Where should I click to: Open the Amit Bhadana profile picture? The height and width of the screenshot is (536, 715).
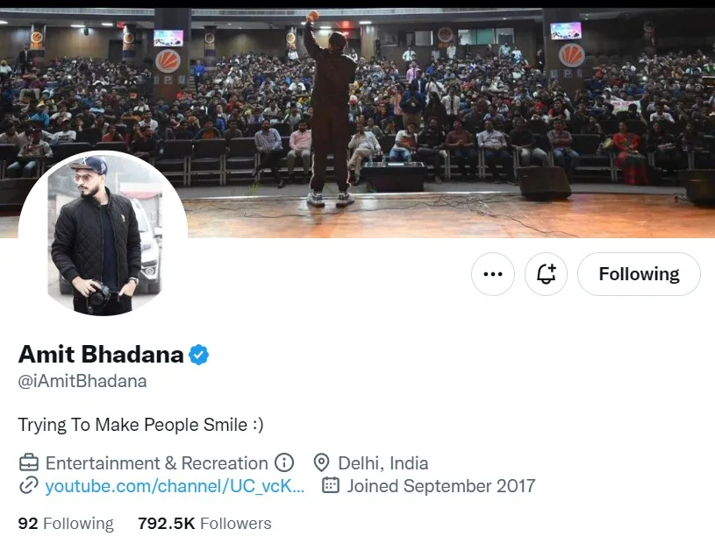point(103,234)
